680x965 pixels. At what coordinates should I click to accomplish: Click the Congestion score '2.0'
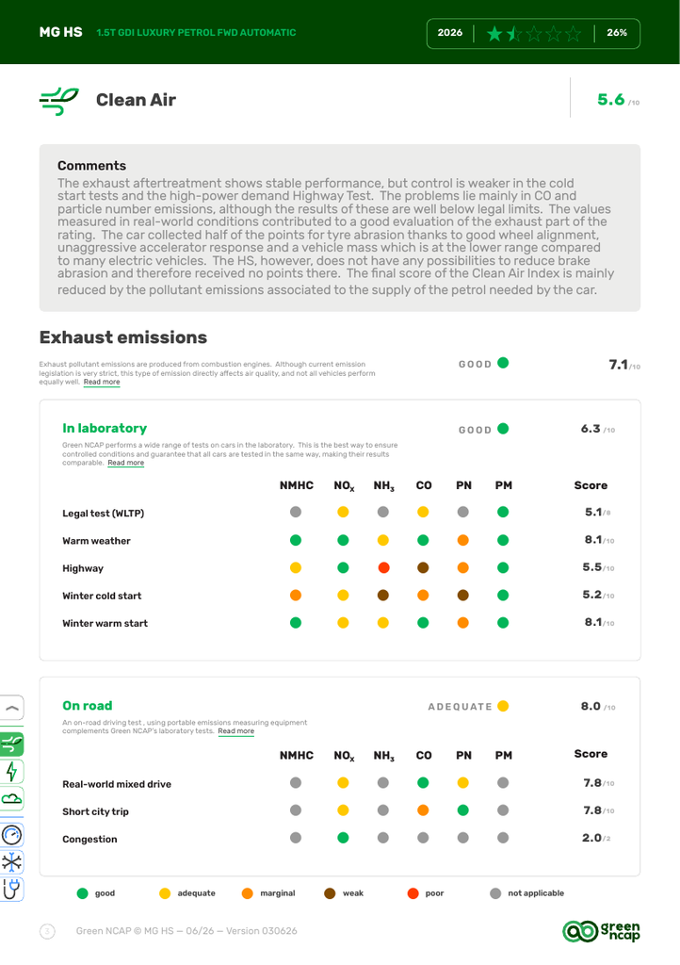point(592,838)
